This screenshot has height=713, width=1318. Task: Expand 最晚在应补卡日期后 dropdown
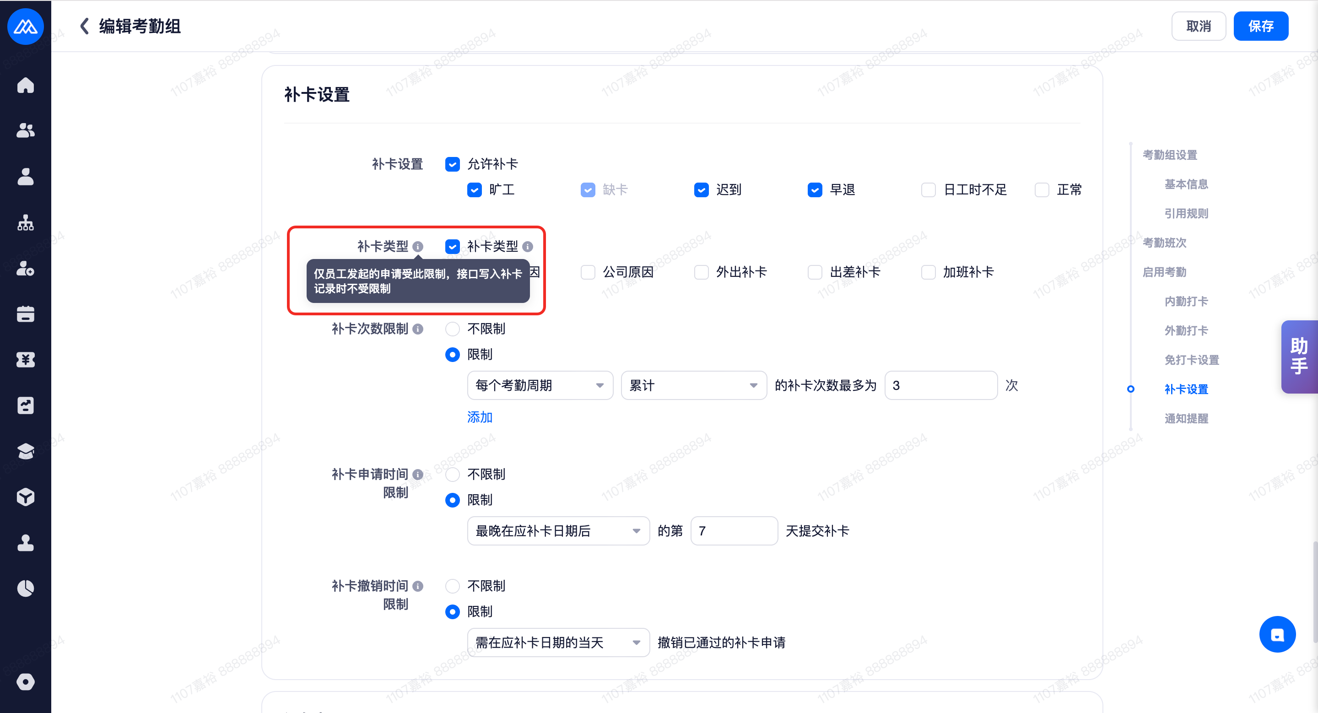coord(558,531)
